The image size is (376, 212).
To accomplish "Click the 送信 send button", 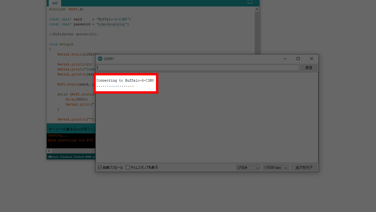I will [x=308, y=68].
